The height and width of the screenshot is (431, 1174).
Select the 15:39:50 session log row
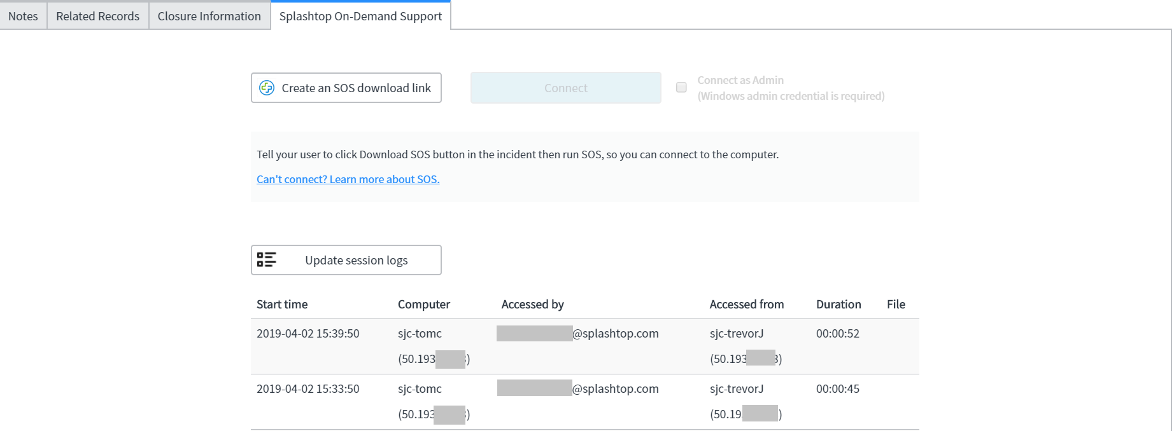(585, 346)
